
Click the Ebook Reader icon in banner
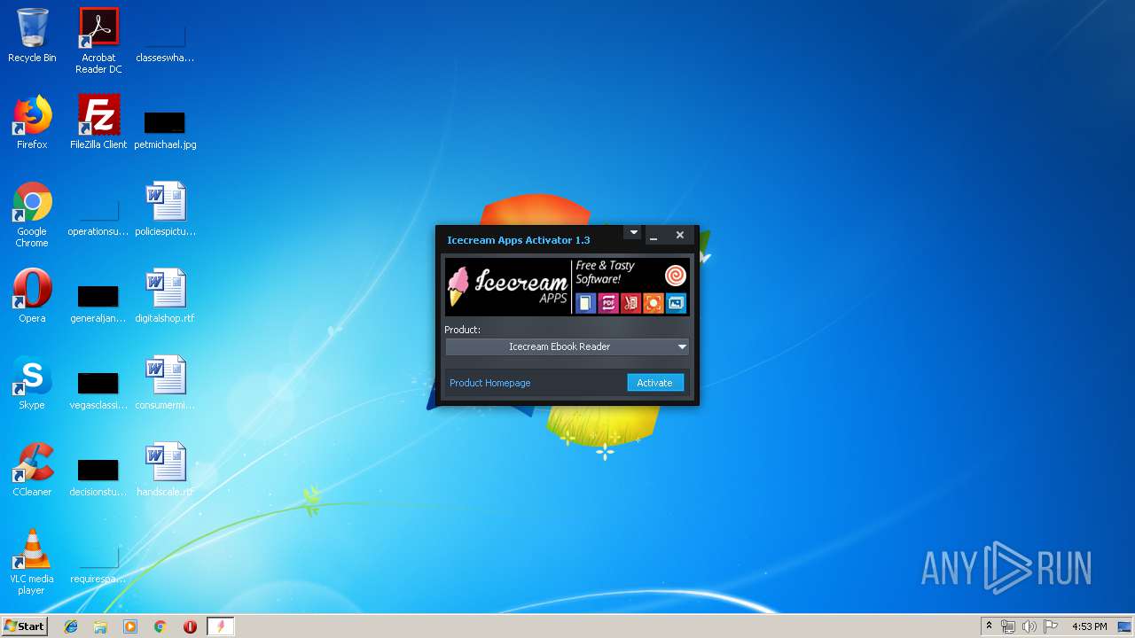pyautogui.click(x=585, y=303)
